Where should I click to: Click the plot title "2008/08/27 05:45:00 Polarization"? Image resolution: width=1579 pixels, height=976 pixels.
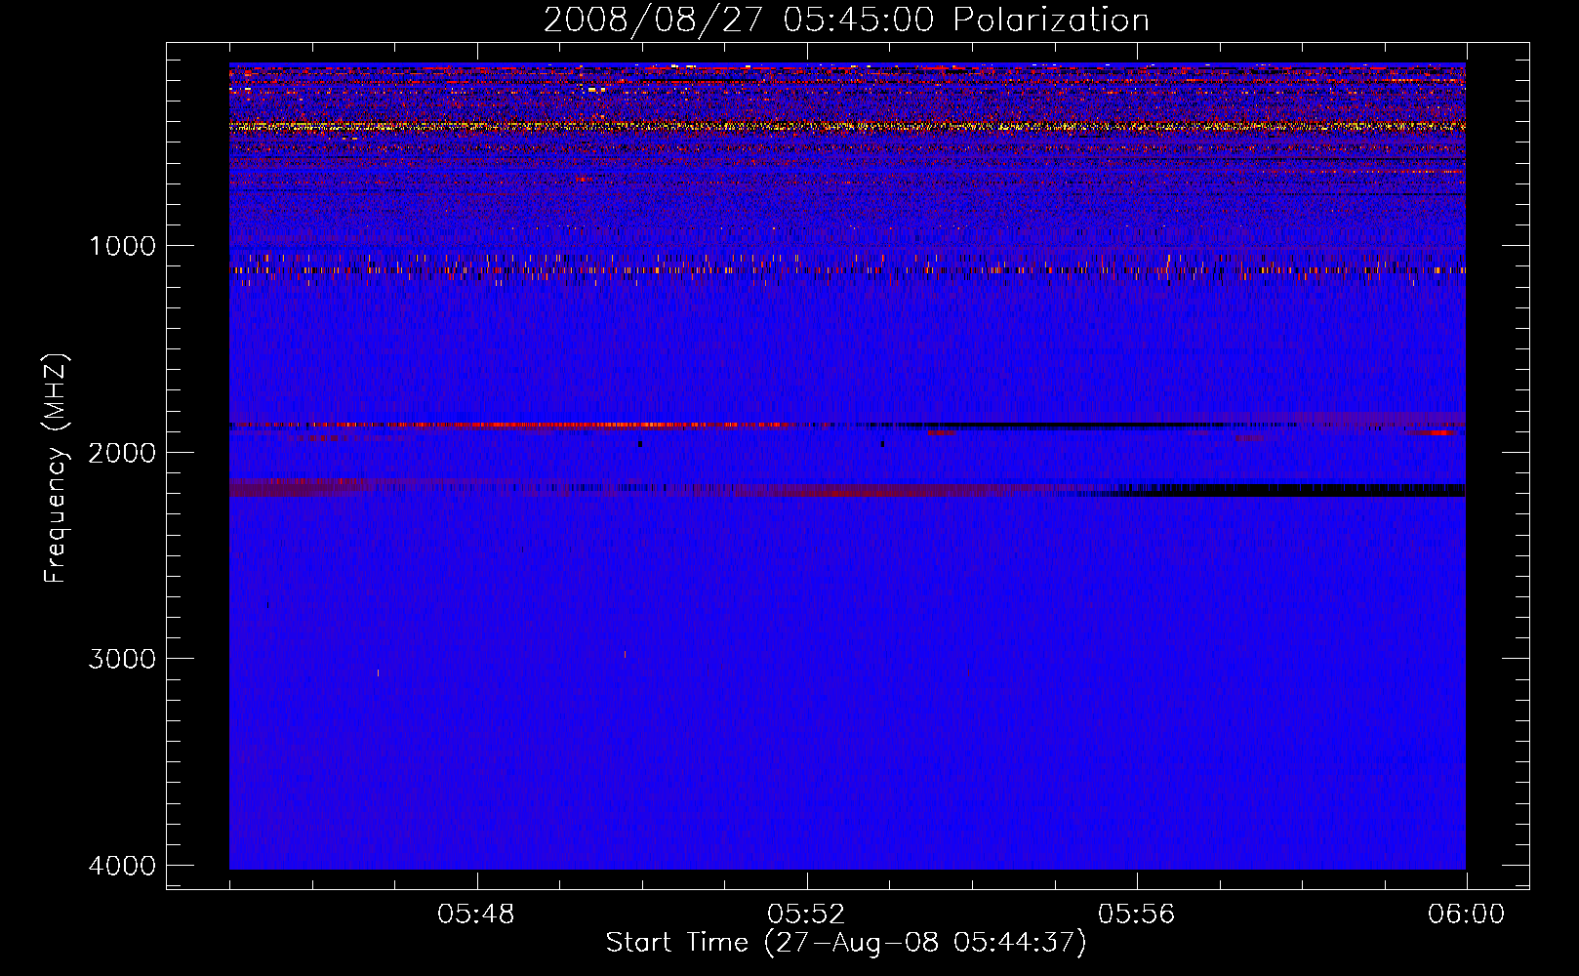coord(846,20)
